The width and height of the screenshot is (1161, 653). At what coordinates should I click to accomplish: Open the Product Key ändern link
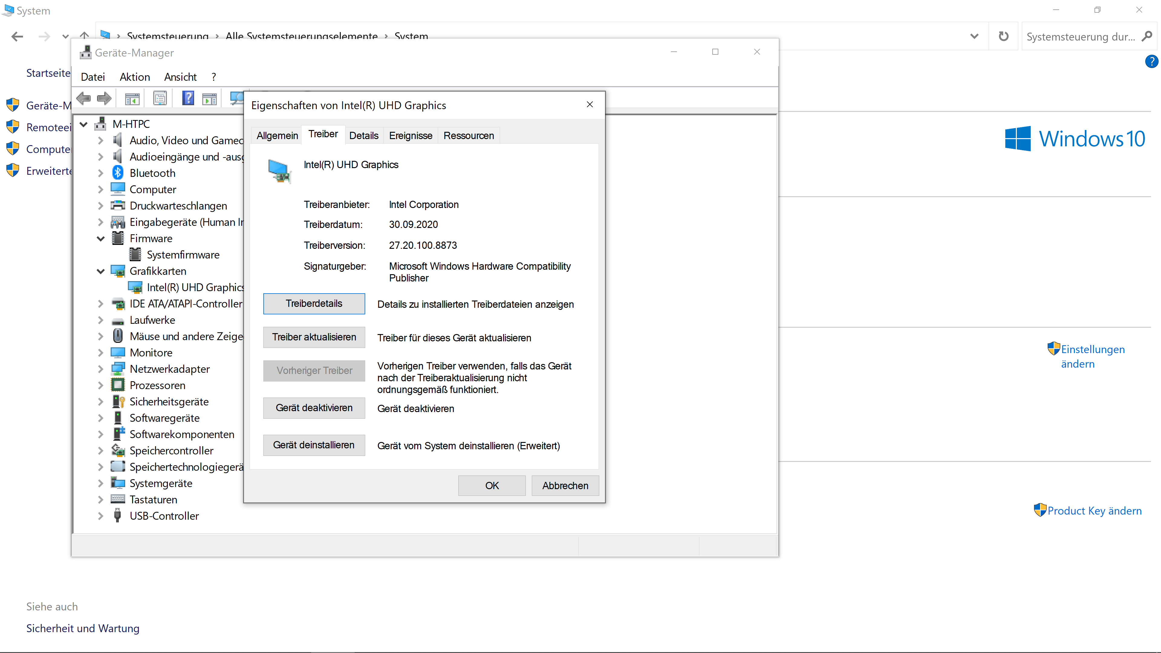[x=1094, y=511]
